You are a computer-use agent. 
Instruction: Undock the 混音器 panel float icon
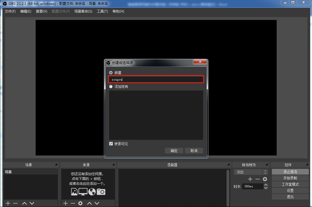click(229, 165)
